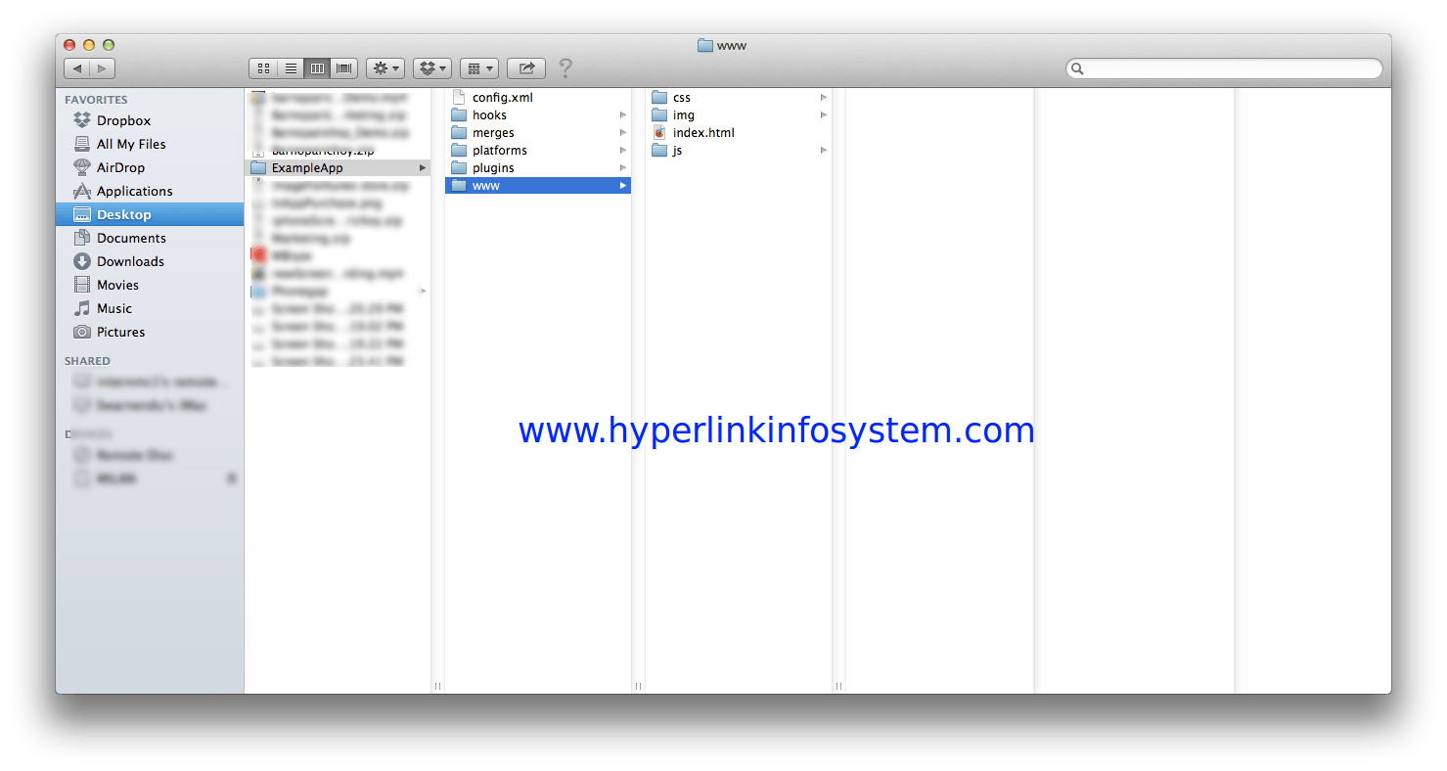Open Music in the sidebar
This screenshot has height=771, width=1447.
150,308
